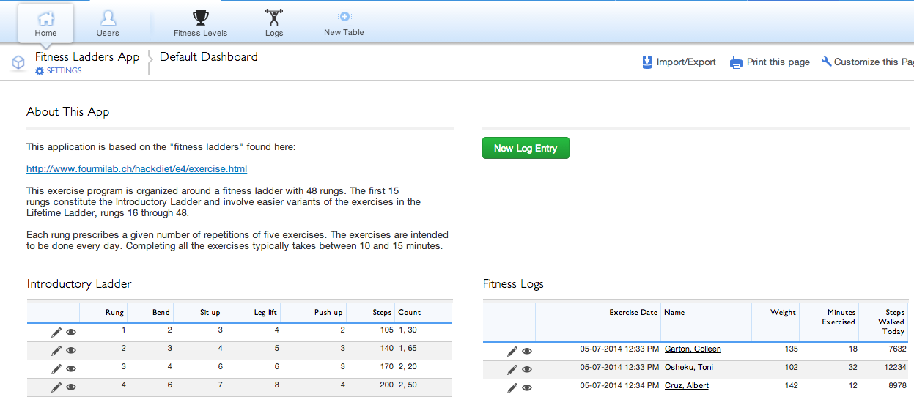
Task: Open app SETTINGS link
Action: coord(64,71)
